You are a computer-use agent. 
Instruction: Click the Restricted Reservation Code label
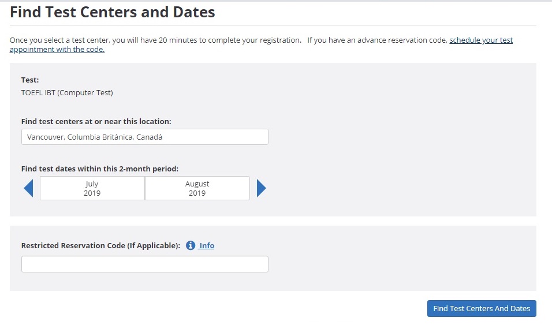click(100, 245)
